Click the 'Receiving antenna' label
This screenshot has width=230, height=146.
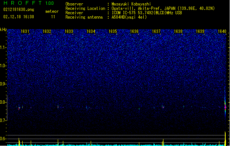tap(84, 17)
